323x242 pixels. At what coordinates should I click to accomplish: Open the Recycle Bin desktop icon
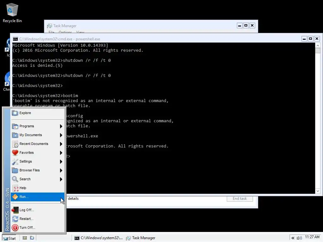(x=12, y=13)
